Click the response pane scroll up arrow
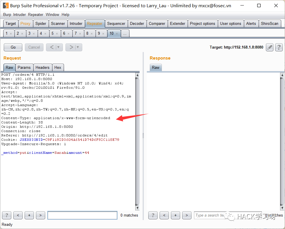This screenshot has width=285, height=229. pos(282,75)
